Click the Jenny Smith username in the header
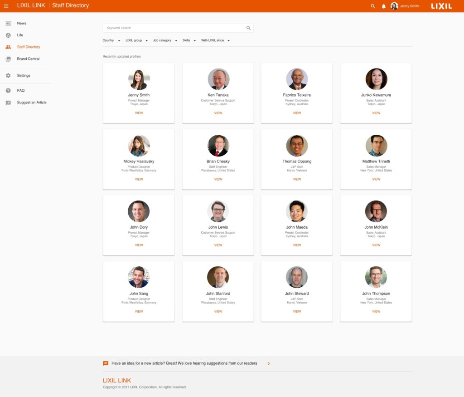Image resolution: width=464 pixels, height=397 pixels. pyautogui.click(x=409, y=6)
